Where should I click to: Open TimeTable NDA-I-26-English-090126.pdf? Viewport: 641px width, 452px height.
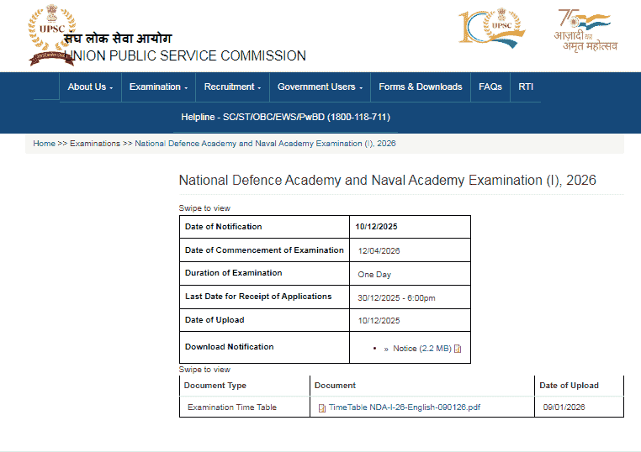coord(405,407)
